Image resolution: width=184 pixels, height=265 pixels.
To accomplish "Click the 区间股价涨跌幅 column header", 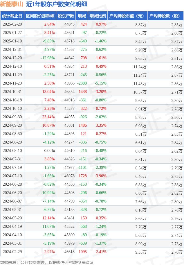I will coord(40,16).
